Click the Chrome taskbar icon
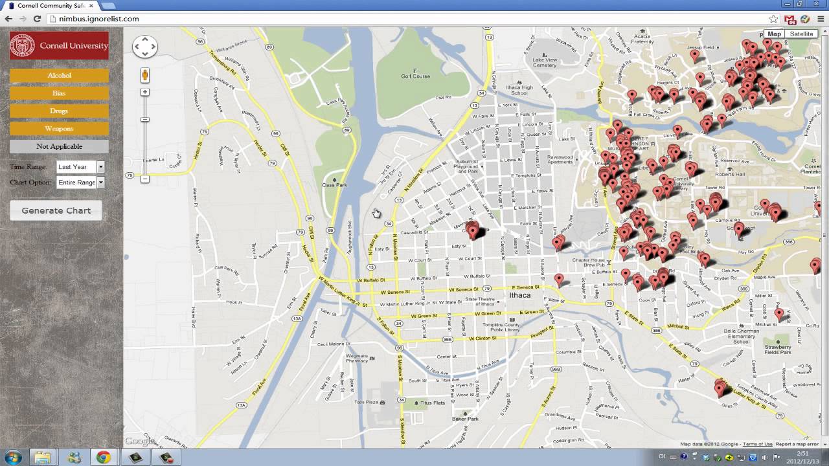Screen dimensions: 829x466 (x=104, y=458)
